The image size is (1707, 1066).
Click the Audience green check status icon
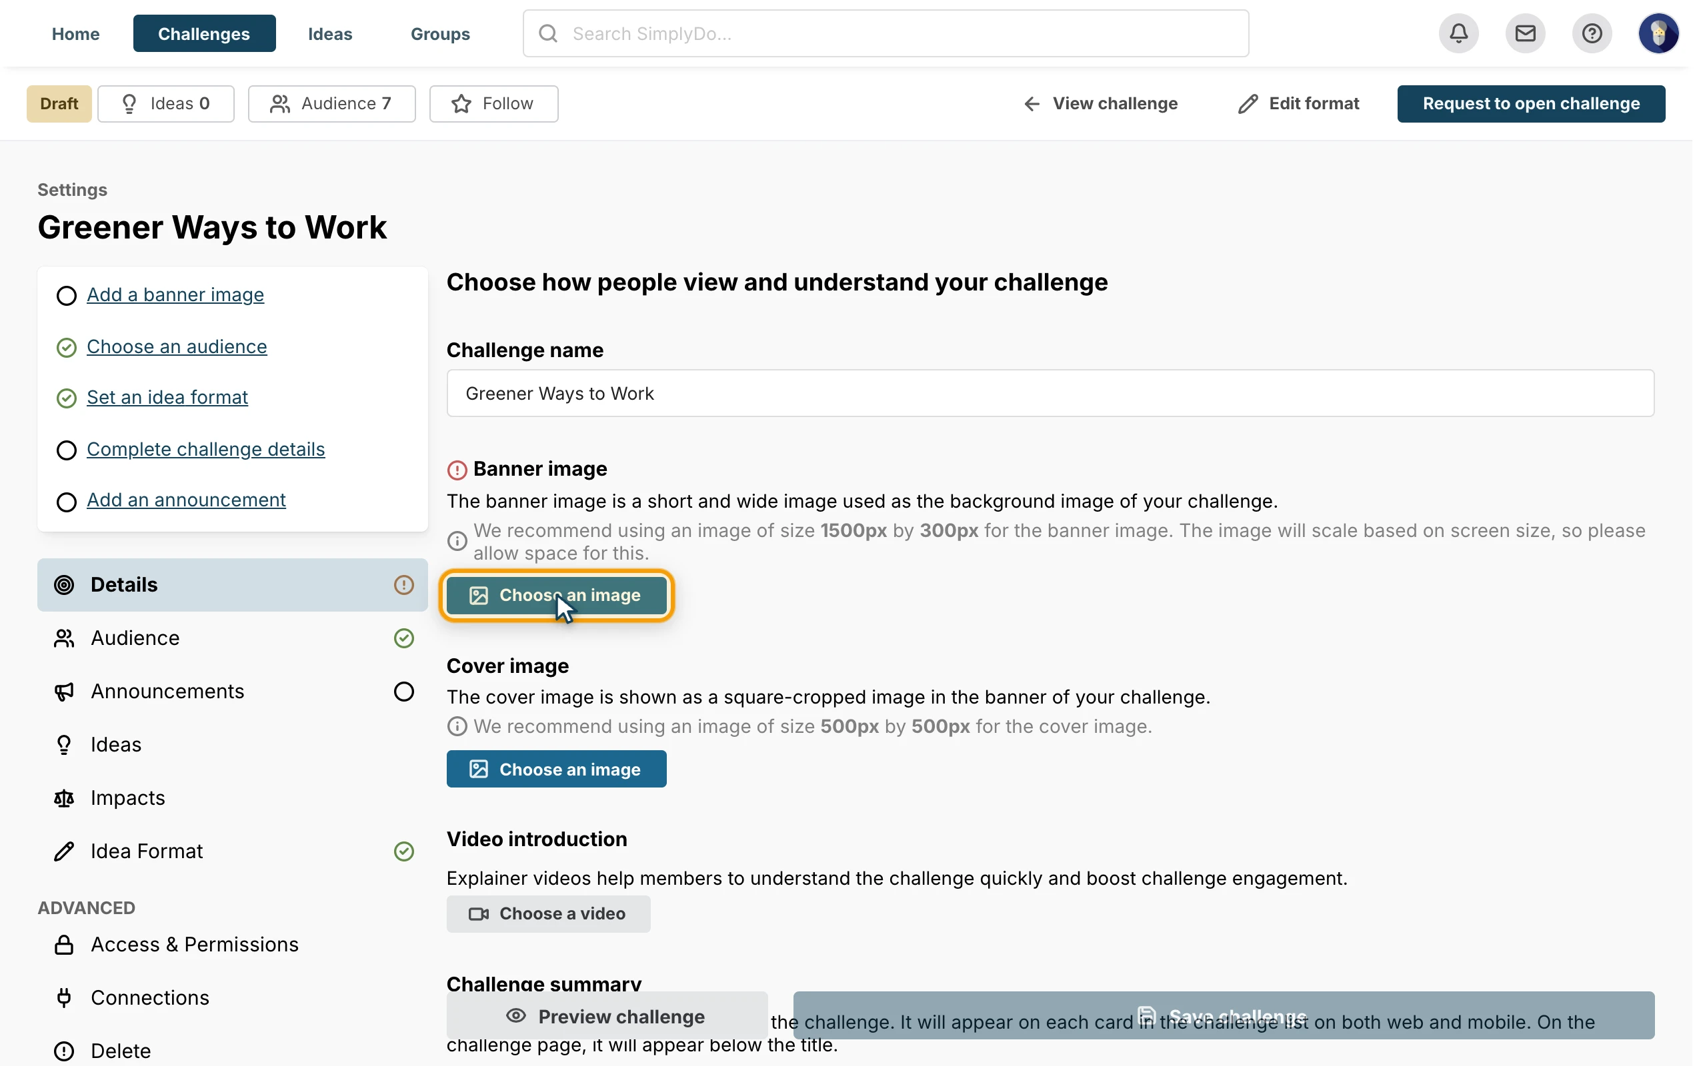pos(403,638)
